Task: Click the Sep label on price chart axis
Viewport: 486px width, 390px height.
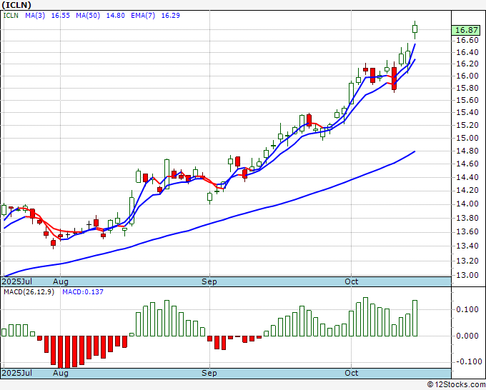Action: click(x=209, y=281)
